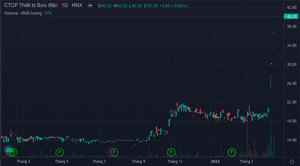Select the Volume - Khối lượng indicator legend
The width and height of the screenshot is (300, 166).
pyautogui.click(x=23, y=13)
